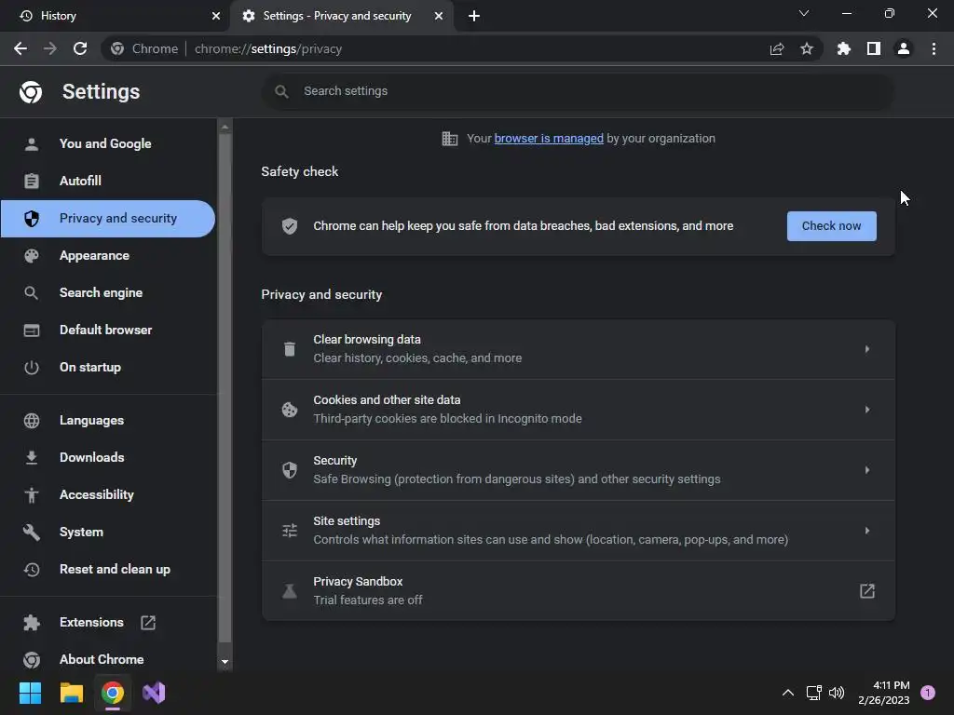Click the Search settings field
954x715 pixels.
578,91
